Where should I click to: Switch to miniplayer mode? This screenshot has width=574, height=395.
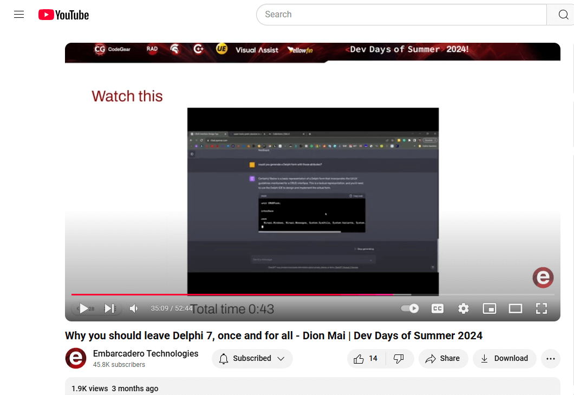tap(490, 308)
